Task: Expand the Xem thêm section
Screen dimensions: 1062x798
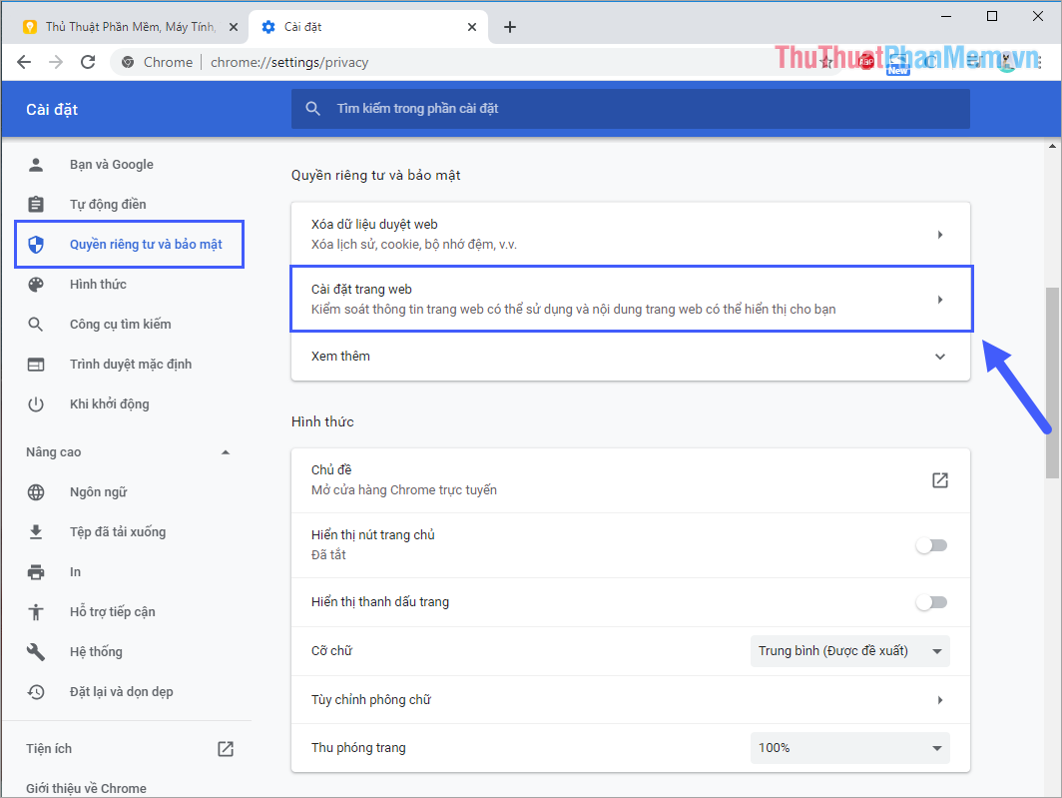Action: click(939, 356)
